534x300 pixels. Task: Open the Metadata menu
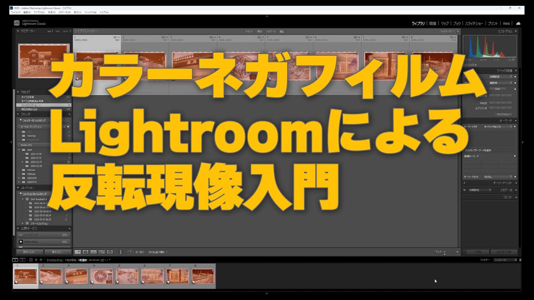click(65, 12)
